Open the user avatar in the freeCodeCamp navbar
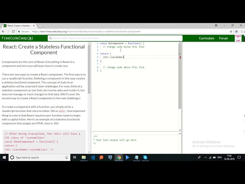 pyautogui.click(x=238, y=38)
